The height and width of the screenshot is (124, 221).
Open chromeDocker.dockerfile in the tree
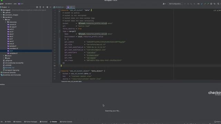point(14,63)
